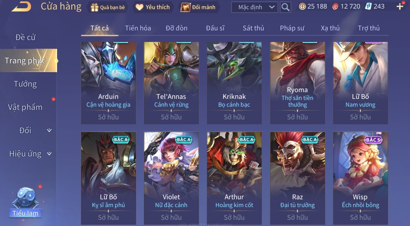Image resolution: width=410 pixels, height=226 pixels.
Task: Go back using the gold arrow icon
Action: tap(21, 7)
